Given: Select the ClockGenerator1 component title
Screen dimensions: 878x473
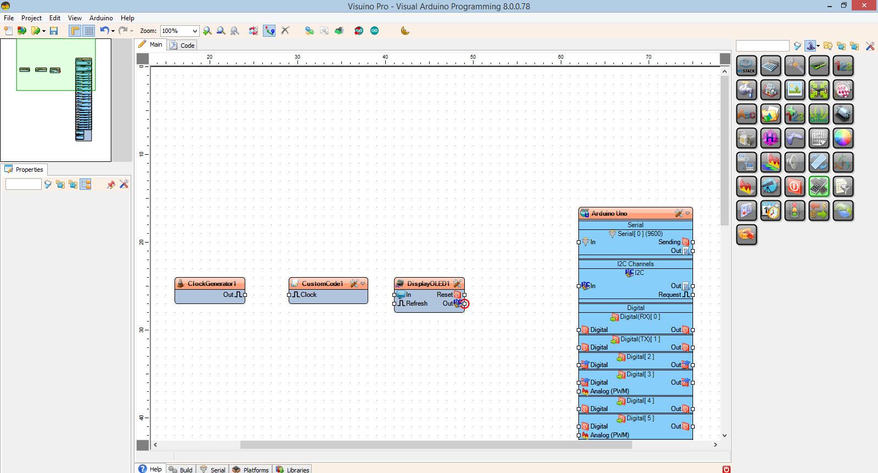Looking at the screenshot, I should click(212, 284).
